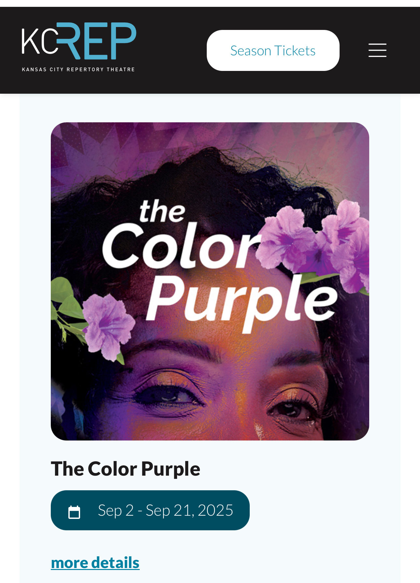This screenshot has width=420, height=583.
Task: Click the word Tickets in the header button
Action: (295, 50)
